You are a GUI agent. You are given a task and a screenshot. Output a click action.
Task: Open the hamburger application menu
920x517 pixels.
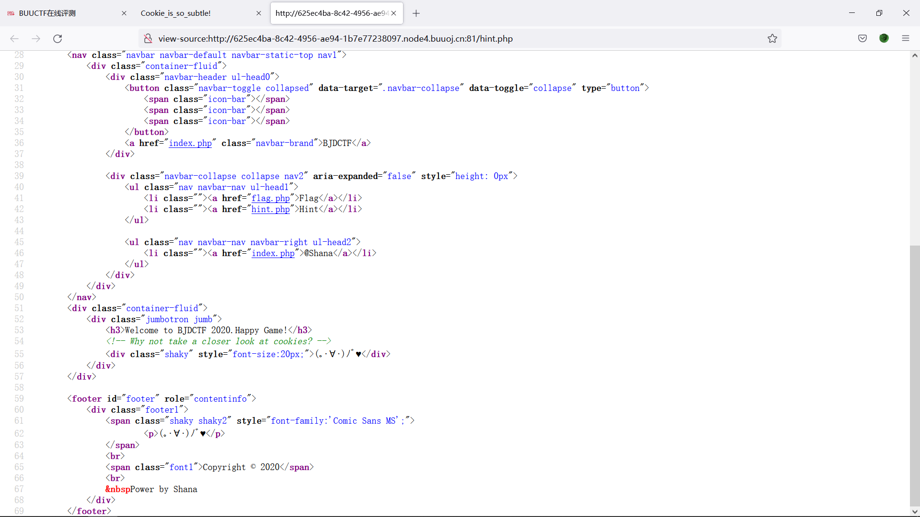(905, 39)
